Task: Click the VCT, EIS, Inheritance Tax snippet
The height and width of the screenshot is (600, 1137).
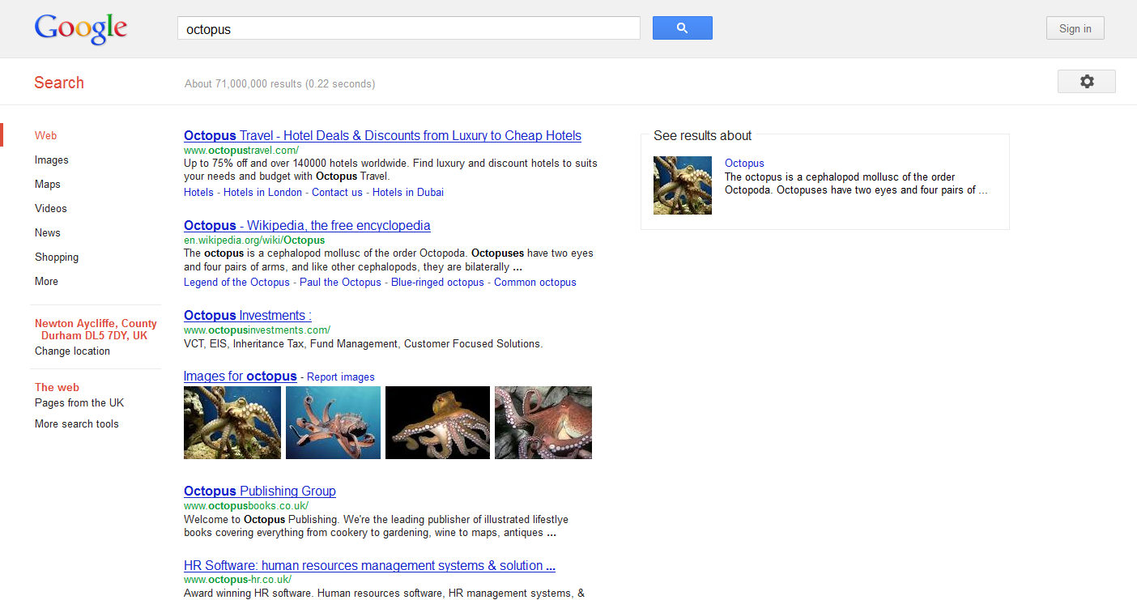Action: [363, 343]
